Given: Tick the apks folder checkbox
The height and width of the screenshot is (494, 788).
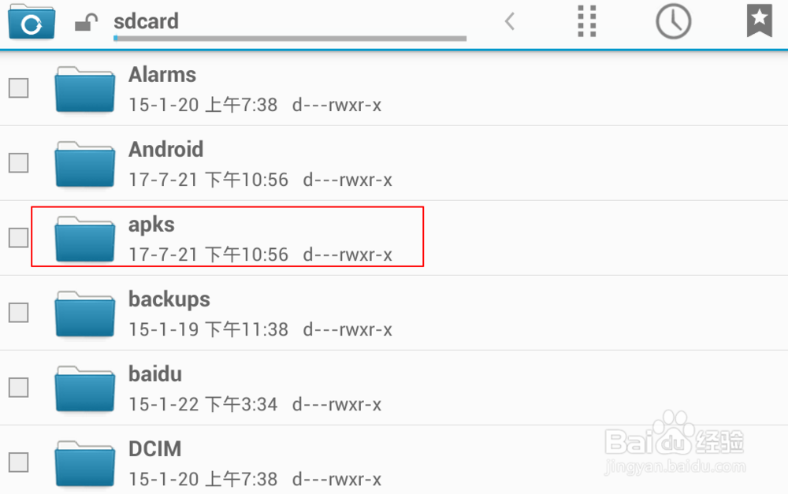Looking at the screenshot, I should 19,238.
